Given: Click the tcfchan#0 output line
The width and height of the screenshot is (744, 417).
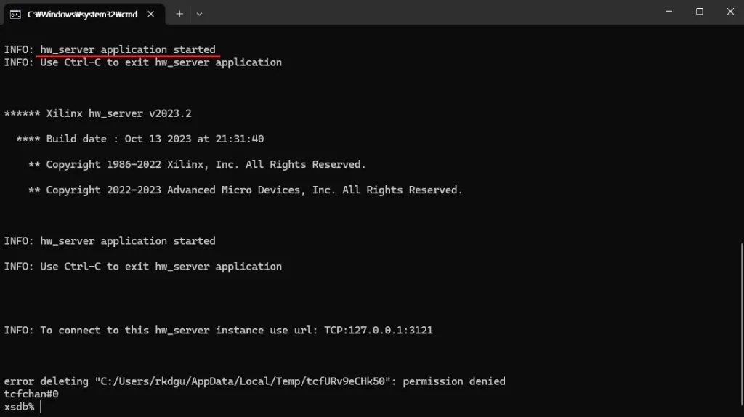Looking at the screenshot, I should click(x=31, y=394).
